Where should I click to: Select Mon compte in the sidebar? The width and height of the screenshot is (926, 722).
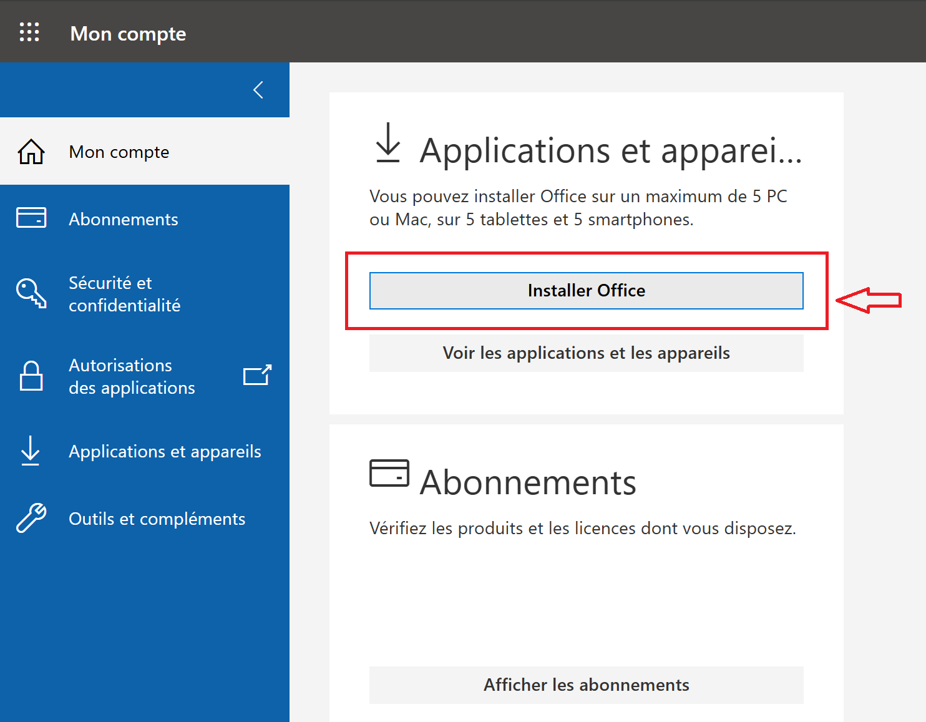pyautogui.click(x=145, y=151)
